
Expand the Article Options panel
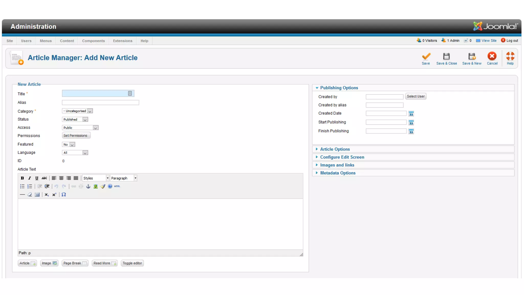[335, 149]
